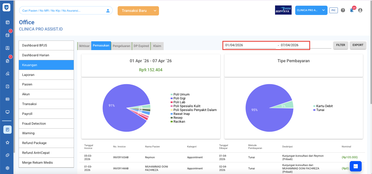Focus the Cari Pasien search field

[62, 11]
